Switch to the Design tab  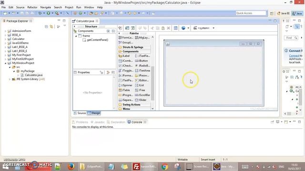click(x=94, y=113)
